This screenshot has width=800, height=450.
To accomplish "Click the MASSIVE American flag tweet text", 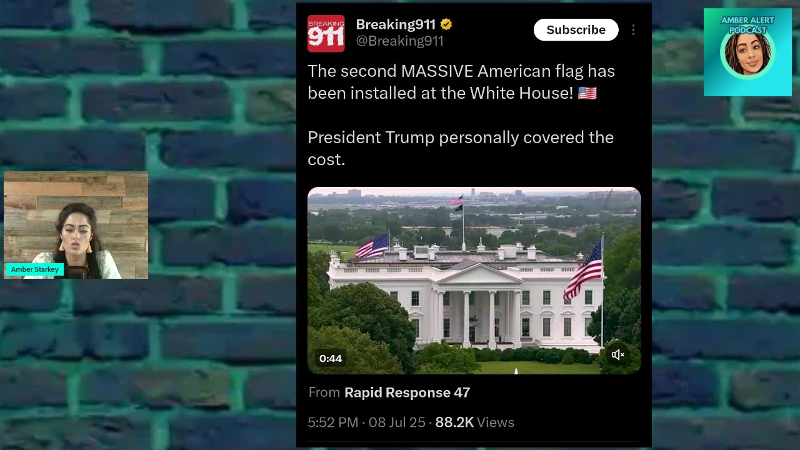I will [x=461, y=82].
